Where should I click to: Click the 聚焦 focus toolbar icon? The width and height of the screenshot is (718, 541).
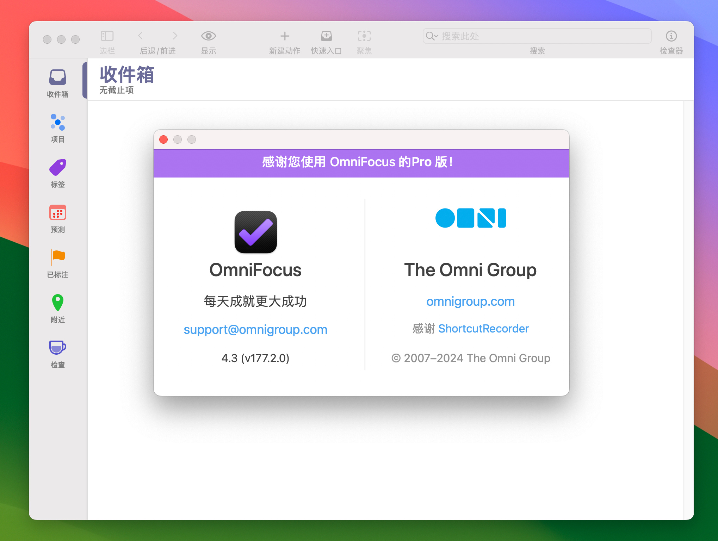tap(364, 36)
